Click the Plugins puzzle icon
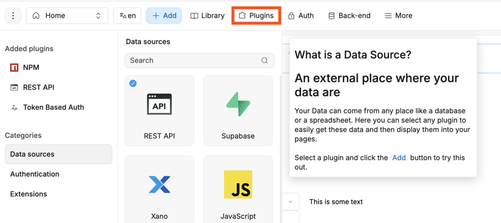The height and width of the screenshot is (223, 501). [242, 16]
